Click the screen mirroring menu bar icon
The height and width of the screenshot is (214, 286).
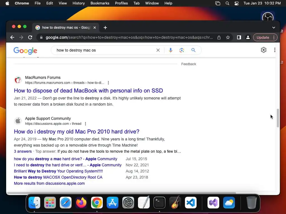218,3
